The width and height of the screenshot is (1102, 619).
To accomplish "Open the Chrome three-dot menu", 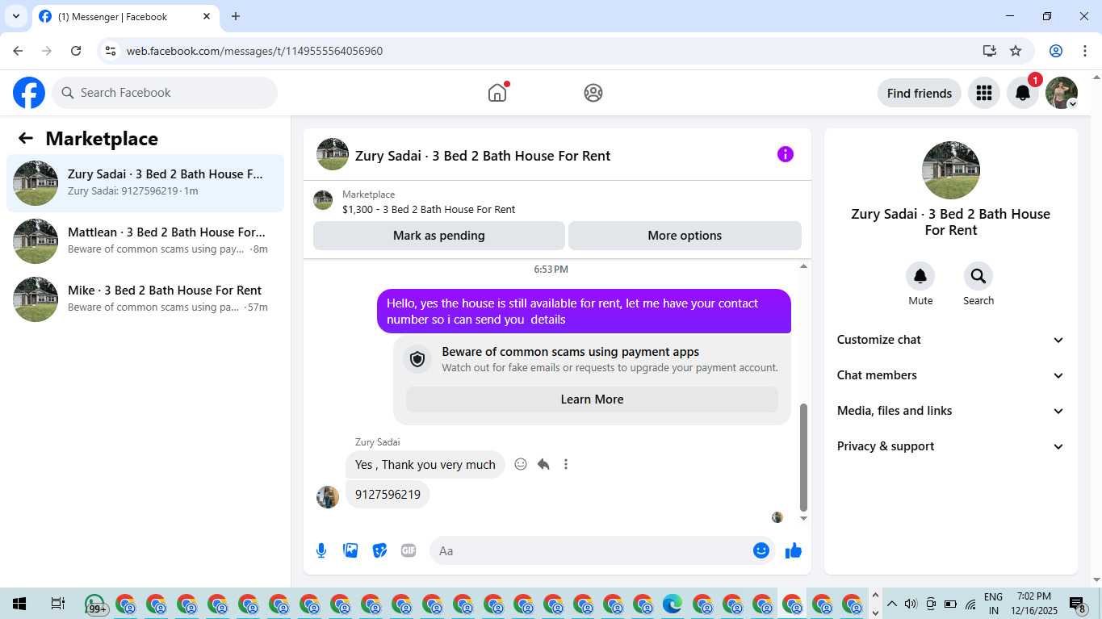I will [1083, 51].
